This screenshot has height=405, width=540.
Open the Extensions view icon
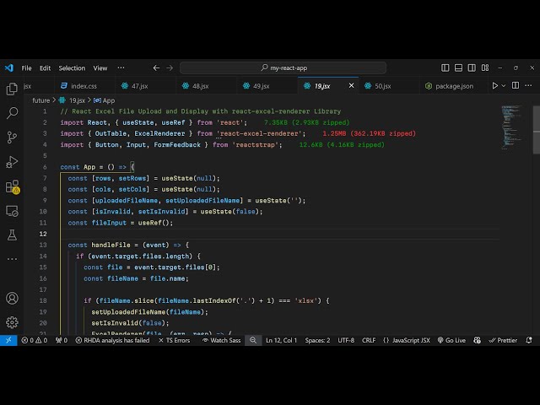point(12,186)
